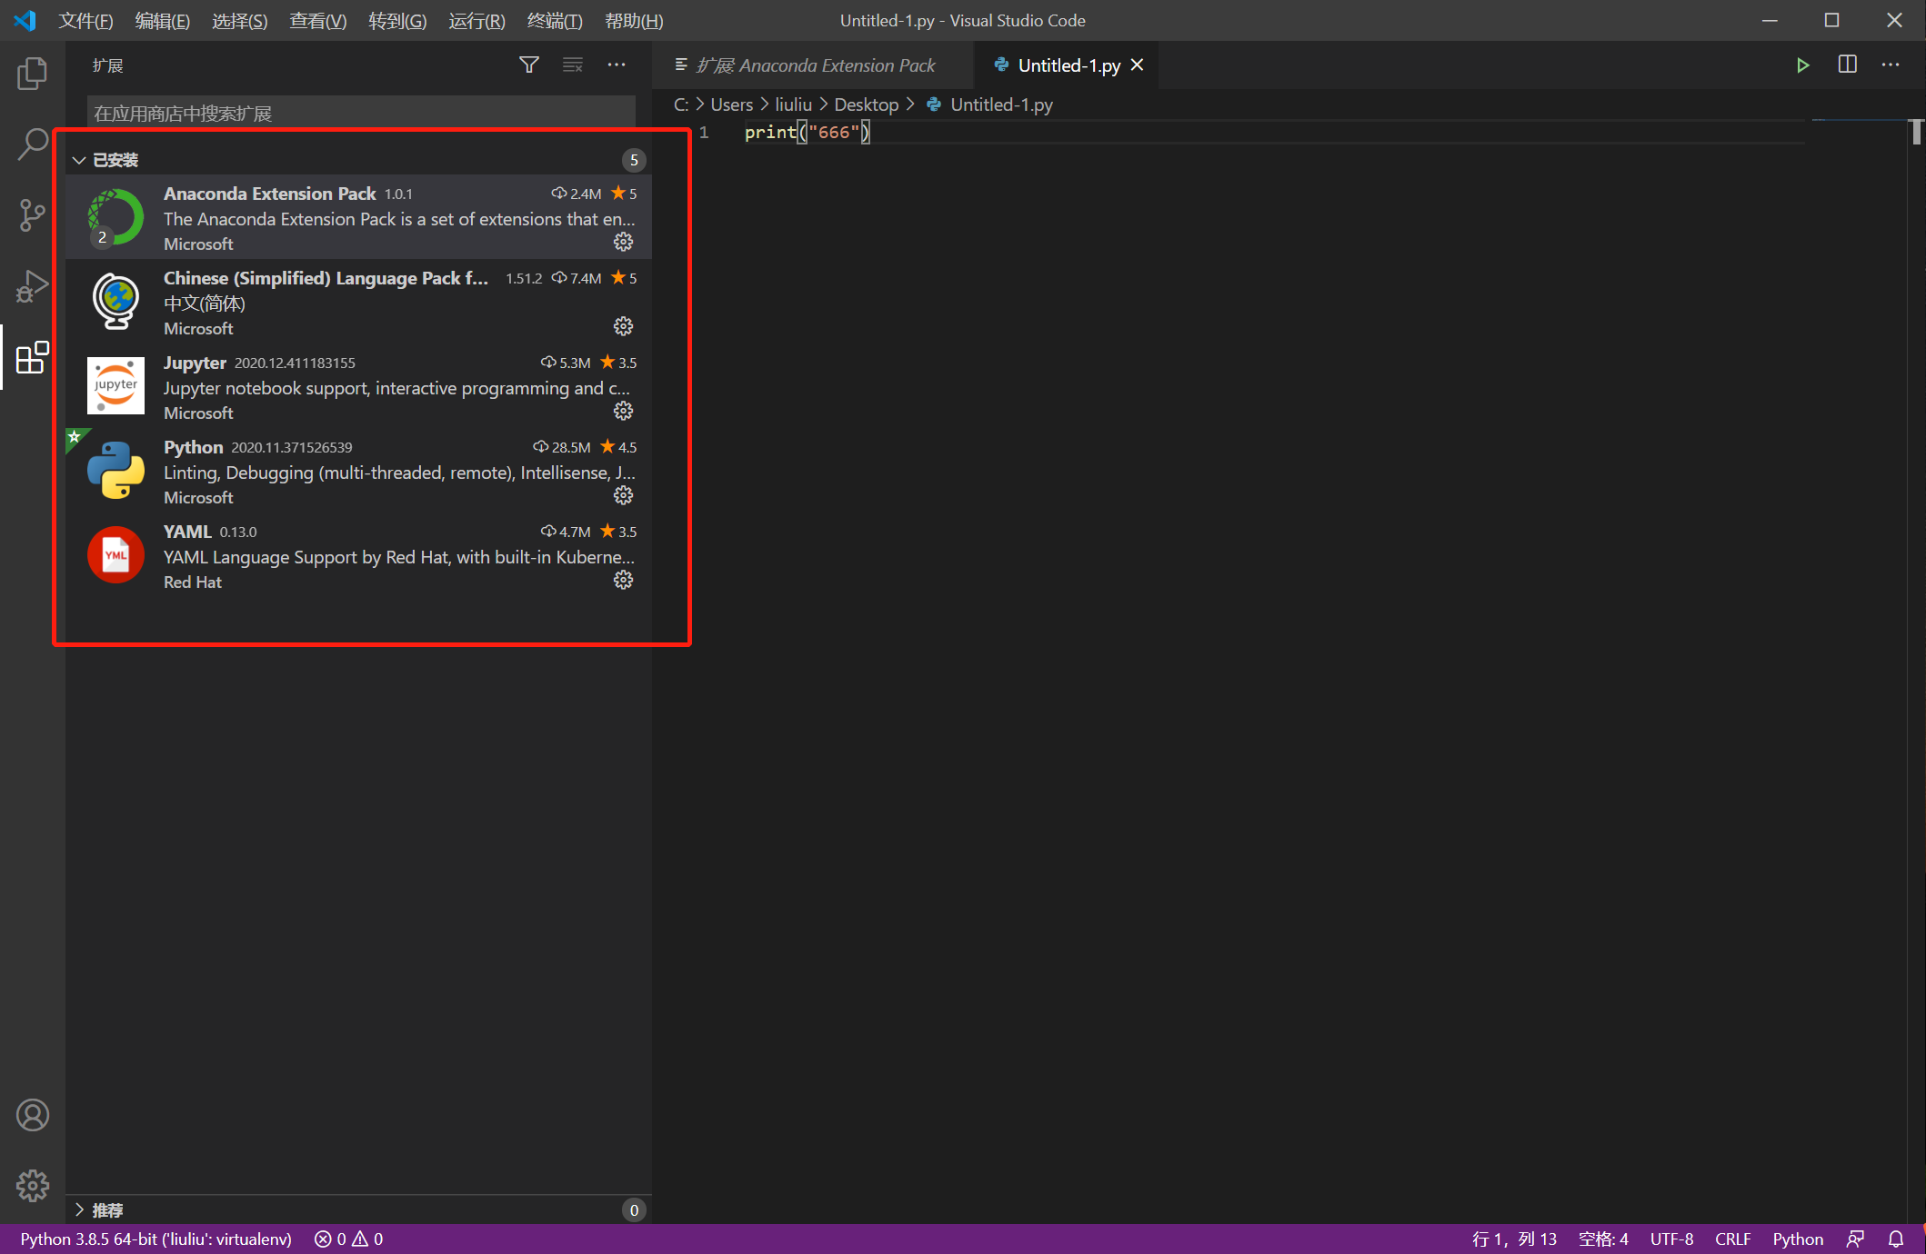This screenshot has width=1926, height=1254.
Task: Click CRLF line ending in status bar
Action: point(1732,1239)
